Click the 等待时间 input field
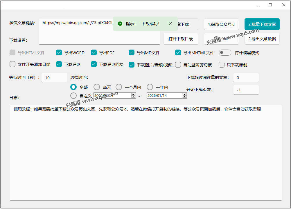The height and width of the screenshot is (209, 291). coord(54,78)
